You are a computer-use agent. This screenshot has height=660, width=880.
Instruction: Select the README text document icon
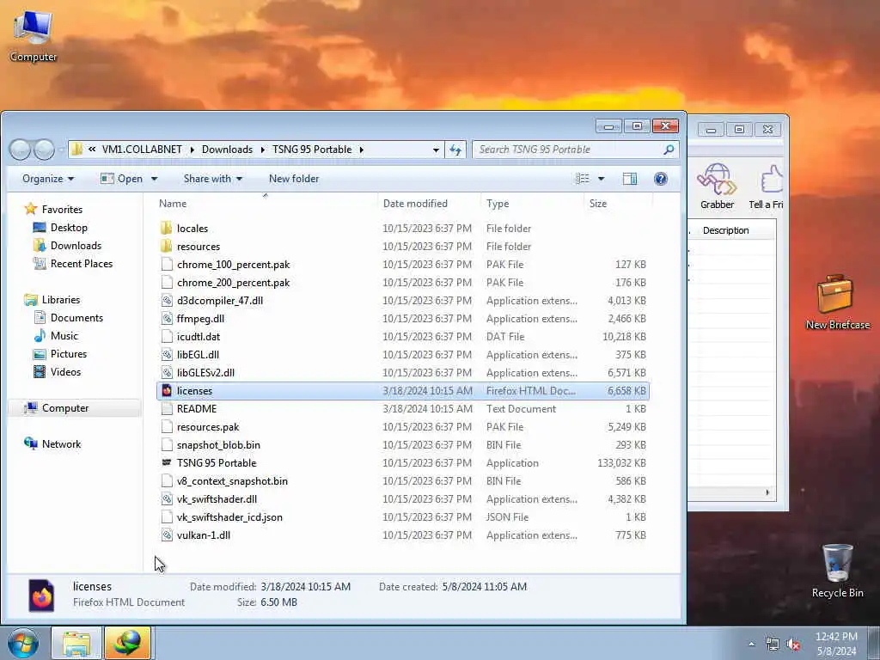166,408
